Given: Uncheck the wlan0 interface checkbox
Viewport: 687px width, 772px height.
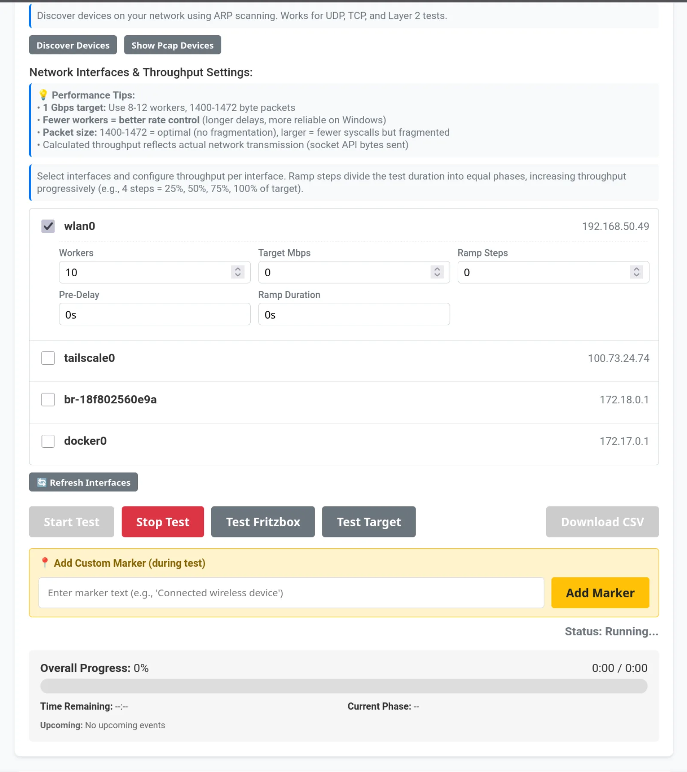Looking at the screenshot, I should click(x=48, y=226).
